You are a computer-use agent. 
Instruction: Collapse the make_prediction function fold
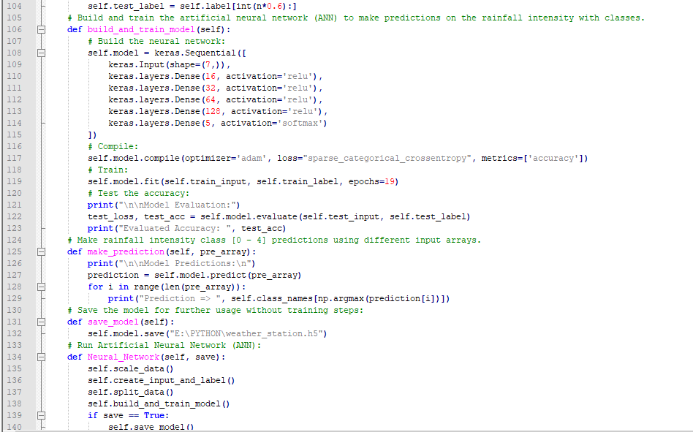[x=42, y=251]
